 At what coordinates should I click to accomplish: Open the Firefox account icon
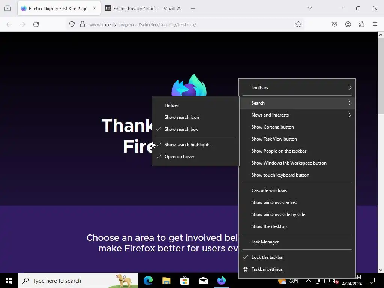(x=348, y=24)
